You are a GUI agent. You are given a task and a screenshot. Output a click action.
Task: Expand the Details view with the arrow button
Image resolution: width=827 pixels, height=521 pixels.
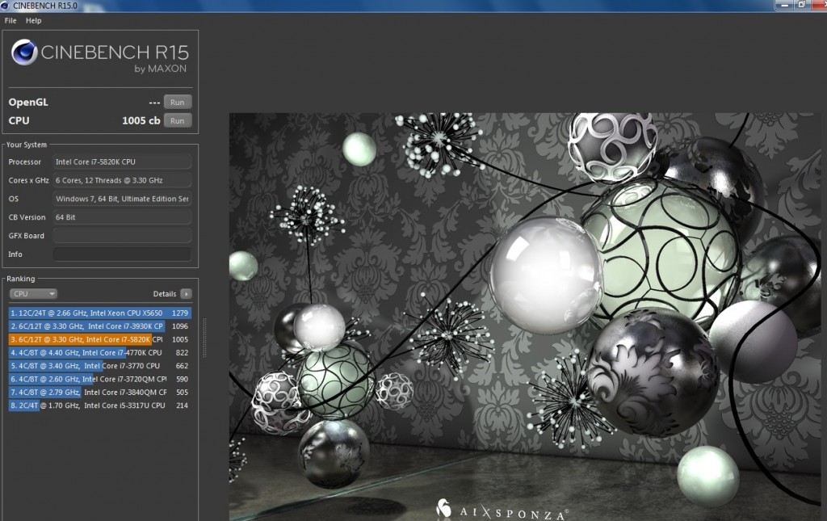(187, 293)
